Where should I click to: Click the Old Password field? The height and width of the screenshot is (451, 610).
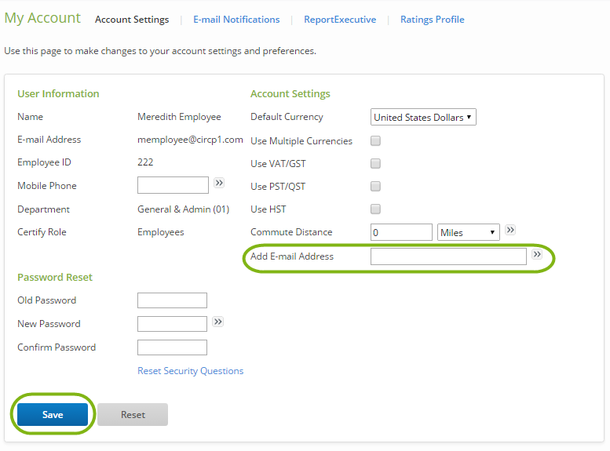click(172, 300)
